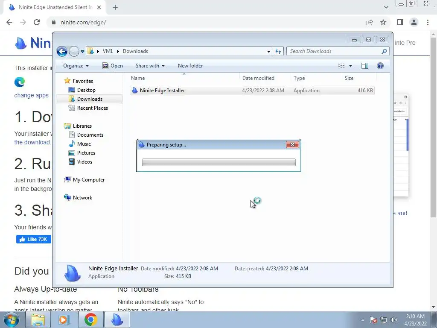Open the Windows Start menu
The width and height of the screenshot is (437, 328).
pyautogui.click(x=12, y=319)
